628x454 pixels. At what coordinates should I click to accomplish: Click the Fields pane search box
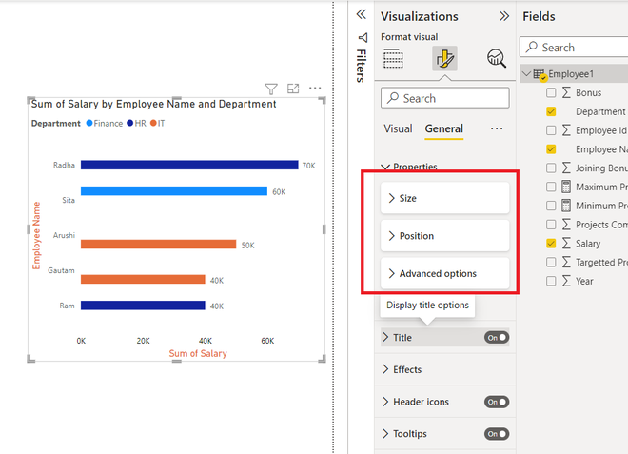[x=574, y=48]
